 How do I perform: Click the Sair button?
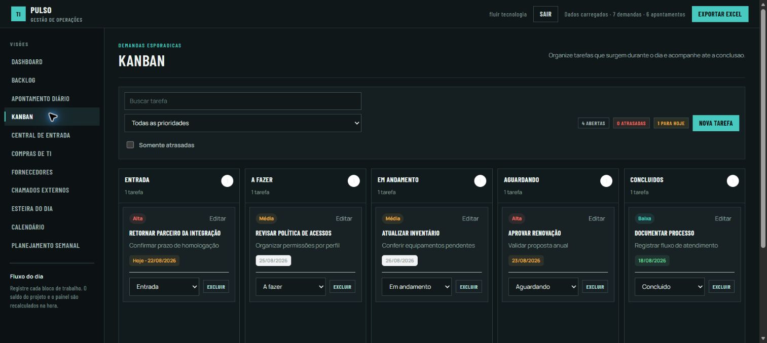pos(545,14)
